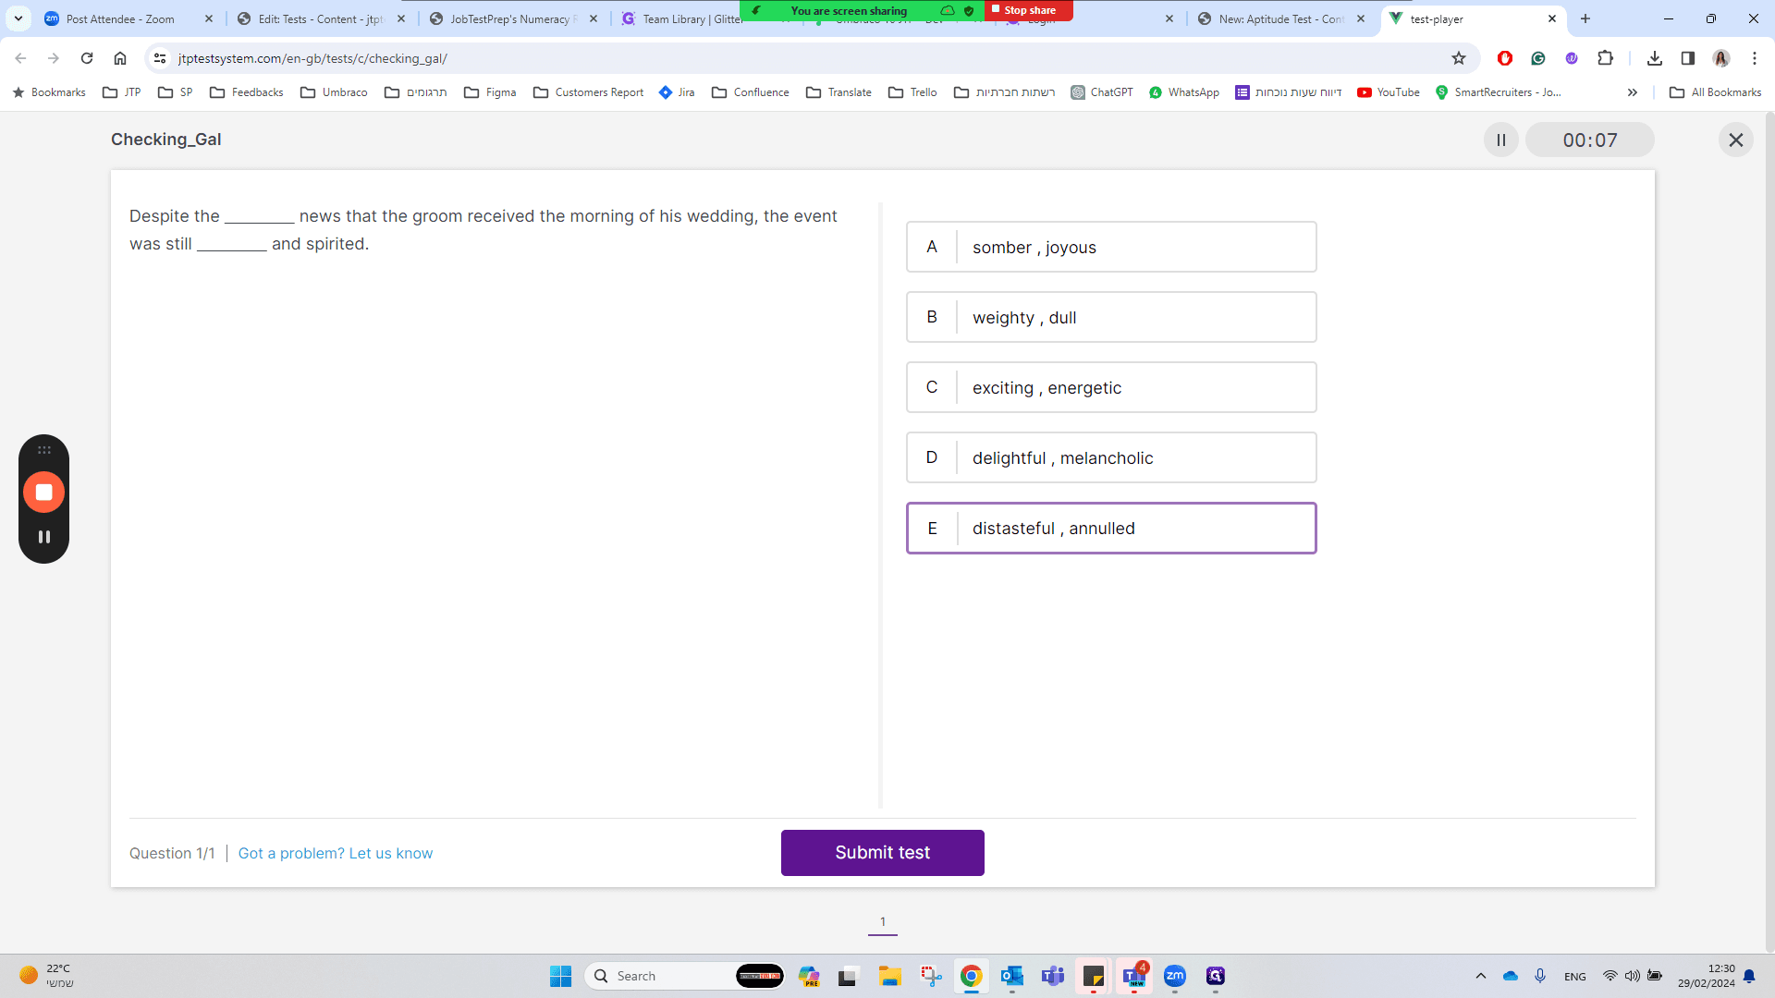1775x998 pixels.
Task: Open All Bookmarks folder
Action: (x=1715, y=92)
